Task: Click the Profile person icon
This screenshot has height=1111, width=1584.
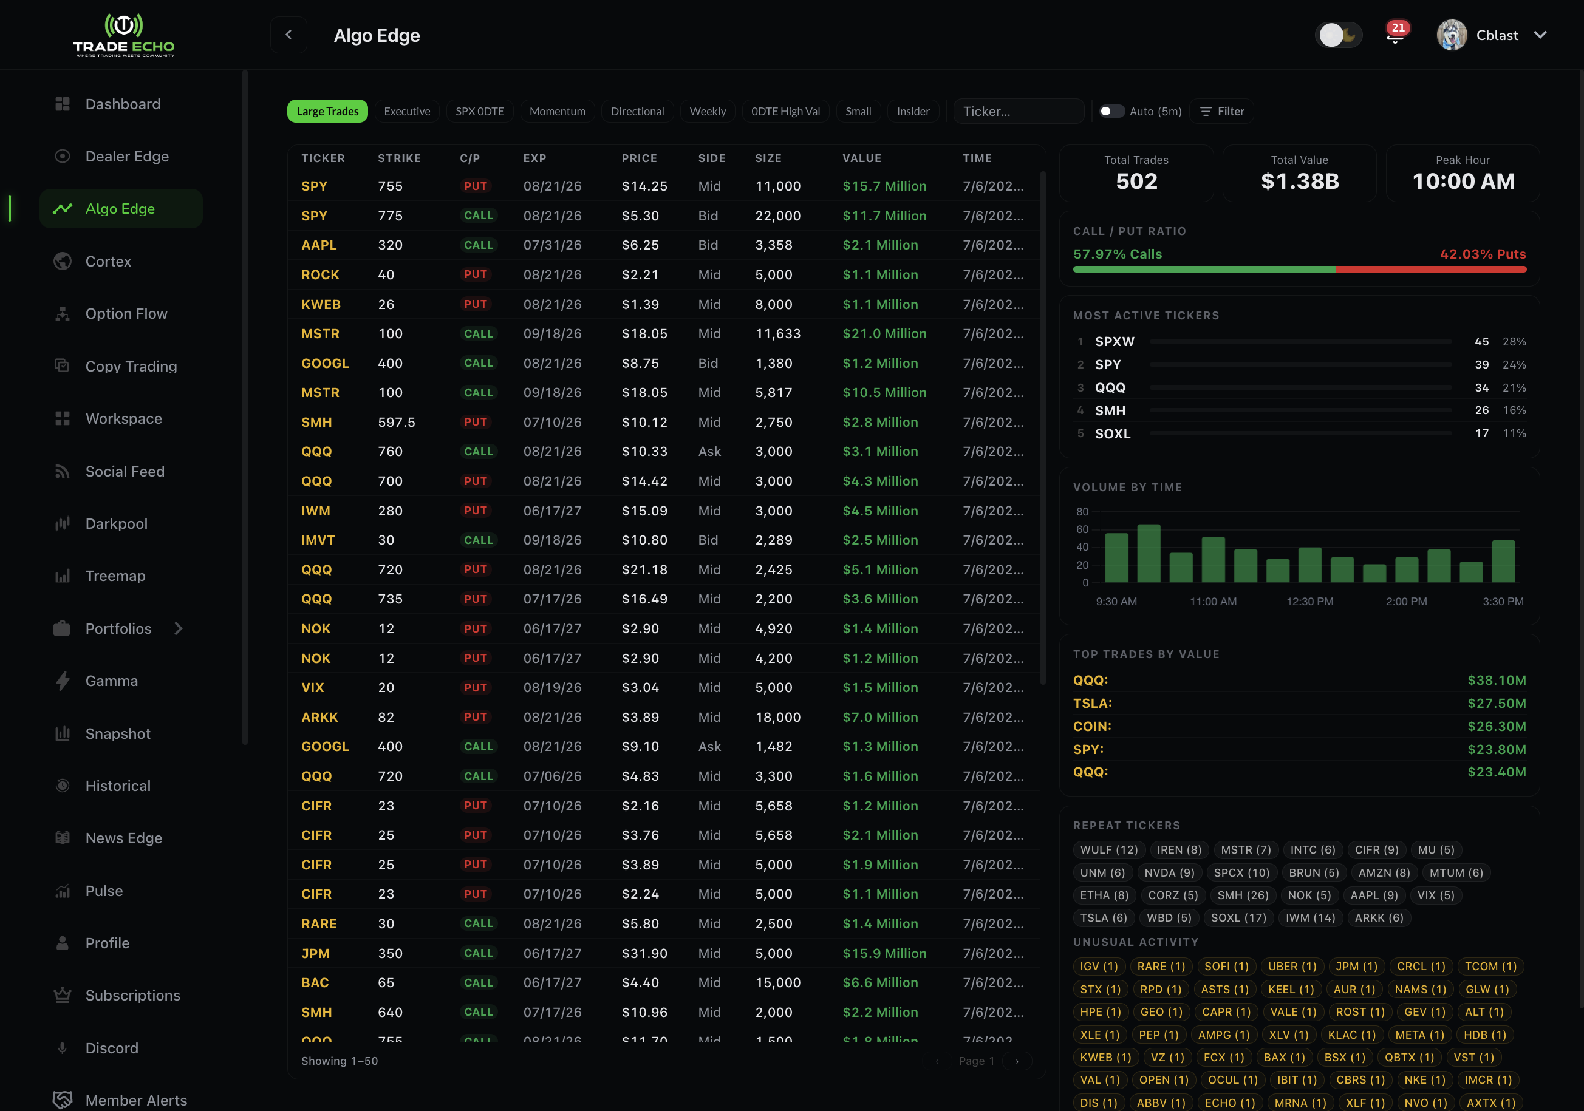Action: [62, 943]
